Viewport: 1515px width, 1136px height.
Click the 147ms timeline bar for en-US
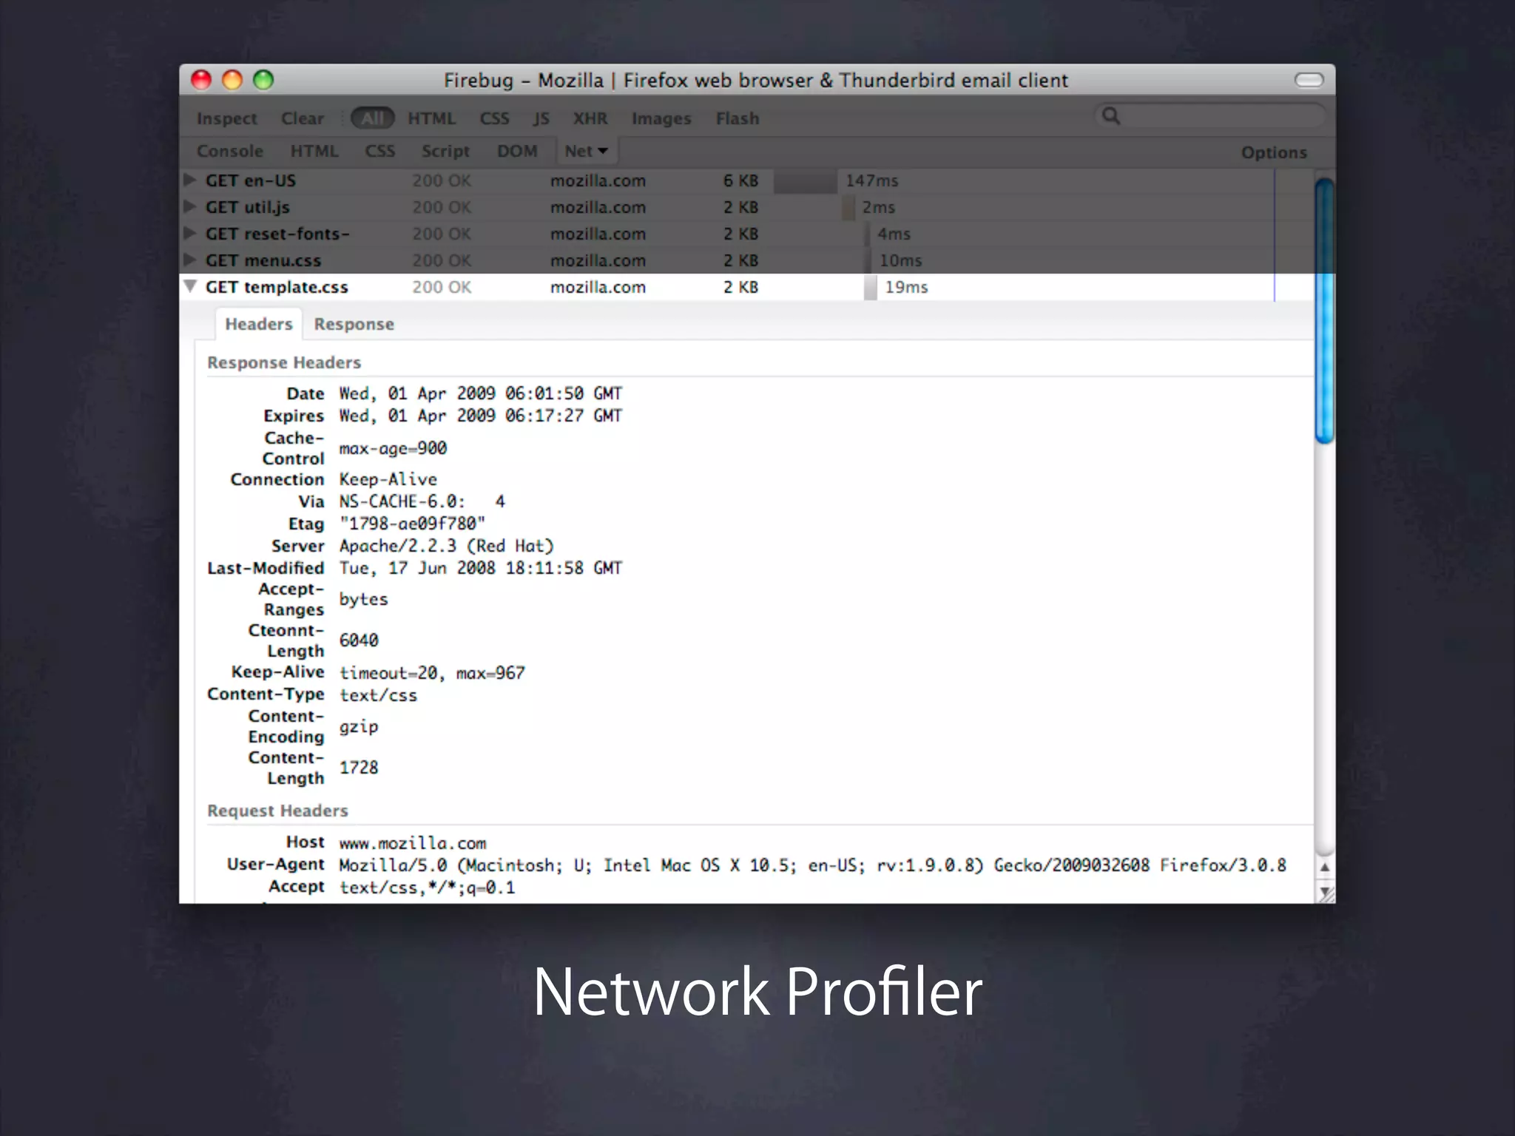806,180
